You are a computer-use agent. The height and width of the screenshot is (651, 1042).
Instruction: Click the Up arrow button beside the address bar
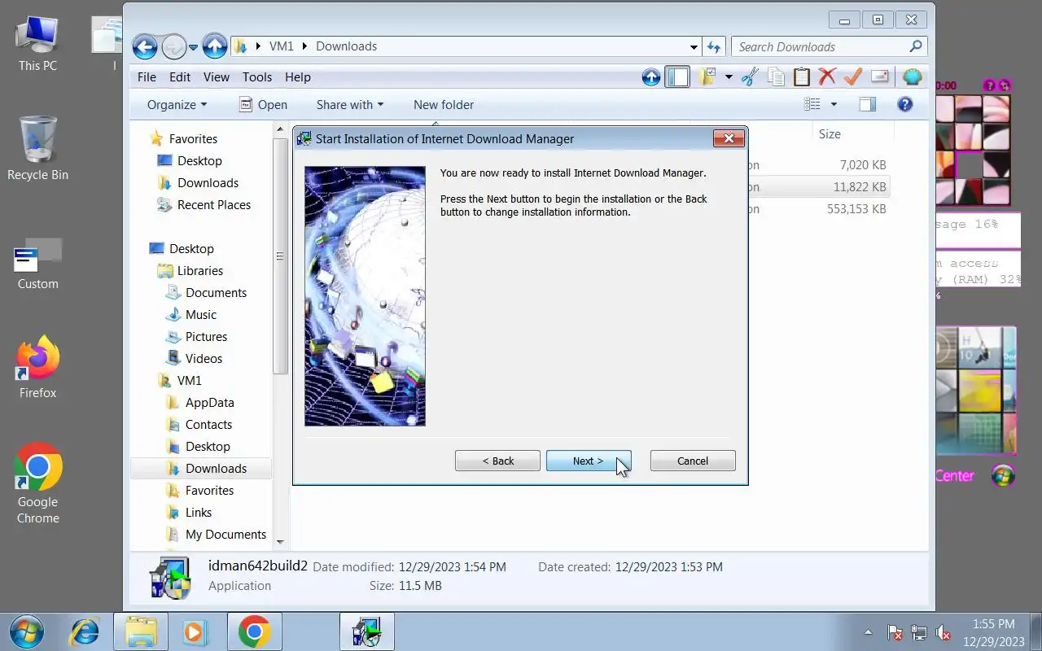215,46
